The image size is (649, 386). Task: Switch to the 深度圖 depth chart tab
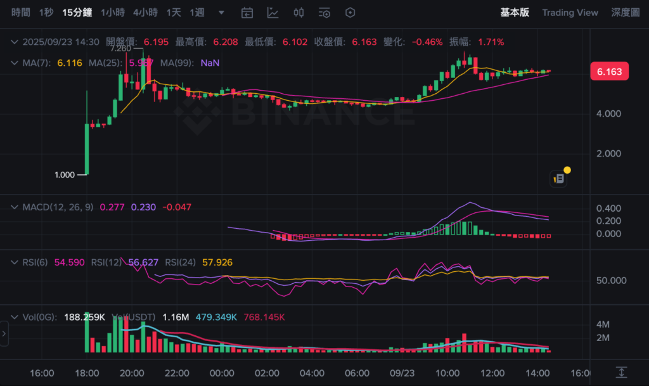(x=625, y=13)
